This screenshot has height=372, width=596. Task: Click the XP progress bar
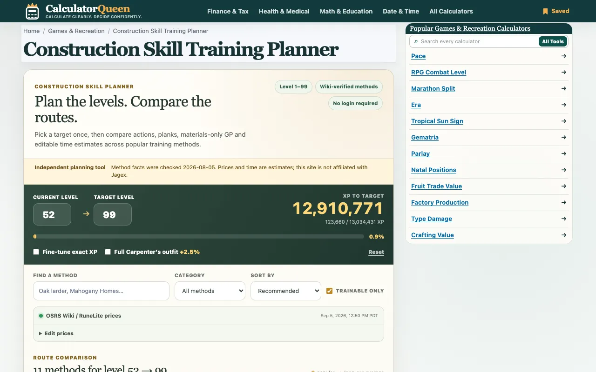pos(199,237)
